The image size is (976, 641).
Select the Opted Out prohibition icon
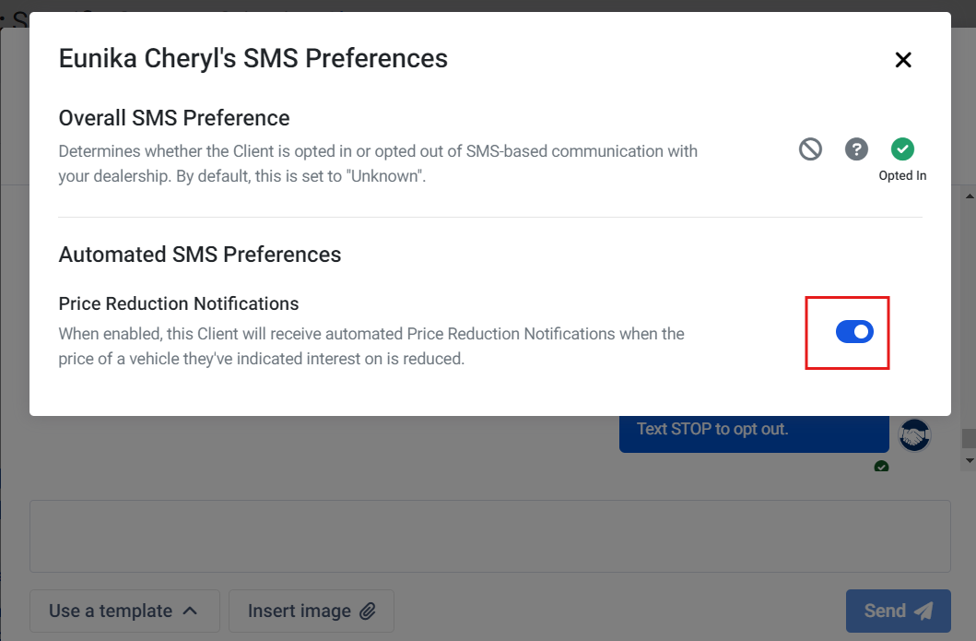click(810, 149)
